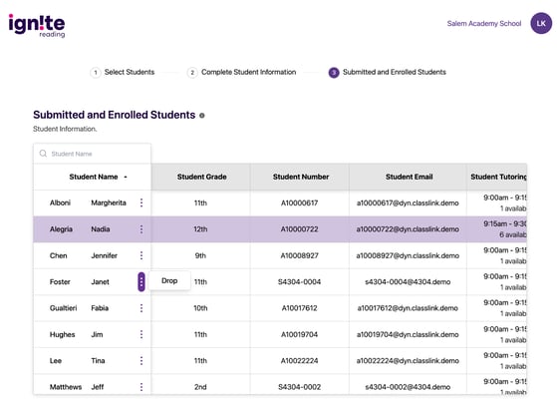Close the open row menu for Foster Janet
This screenshot has width=557, height=404.
tap(141, 281)
